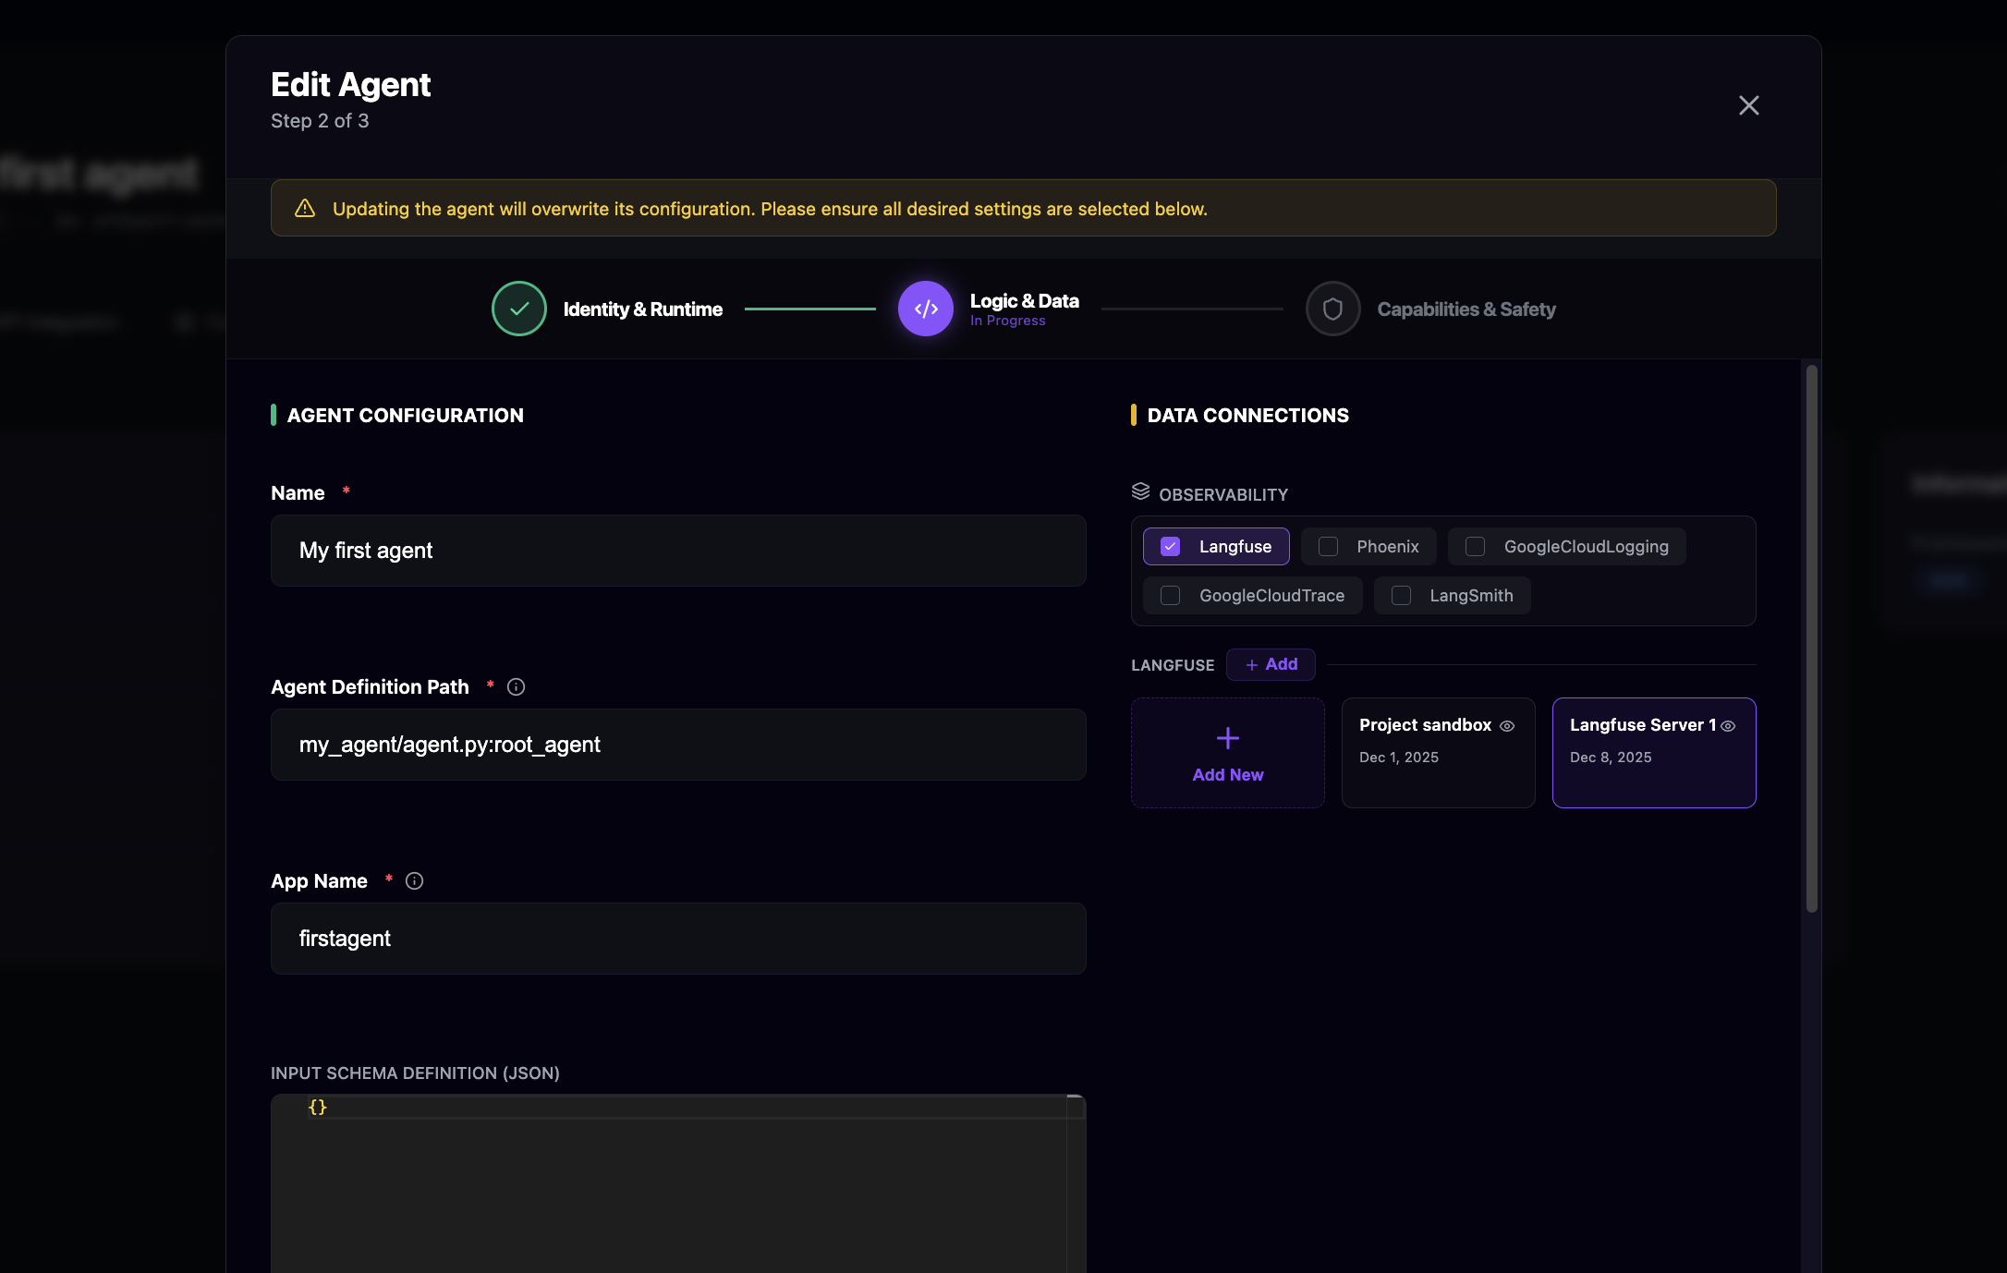The width and height of the screenshot is (2007, 1273).
Task: Click the warning triangle in the update notice
Action: coord(305,208)
